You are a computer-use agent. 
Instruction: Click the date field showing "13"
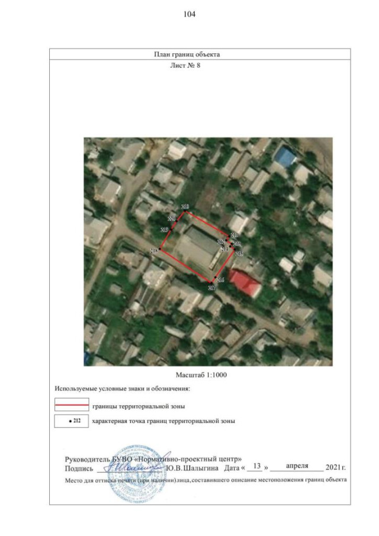click(256, 466)
